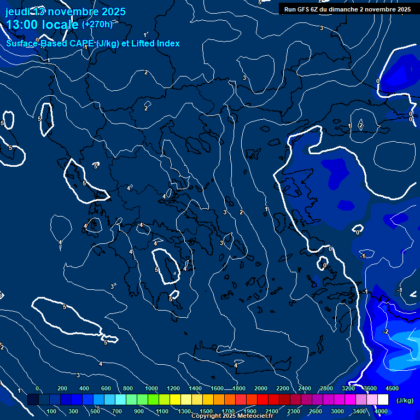The width and height of the screenshot is (420, 420).
Task: Click the white swatch ending the CAPE legend
Action: [x=383, y=399]
